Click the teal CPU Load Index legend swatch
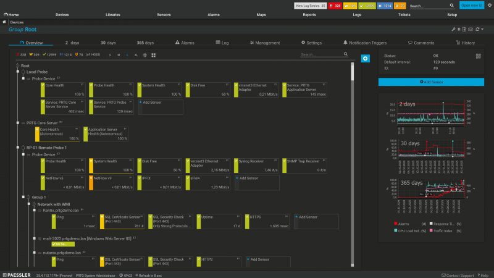 click(x=396, y=230)
